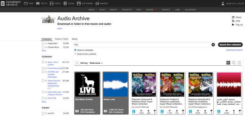This screenshot has height=116, width=245.
Task: Open the CONTACT link in navigation
Action: pos(166,10)
